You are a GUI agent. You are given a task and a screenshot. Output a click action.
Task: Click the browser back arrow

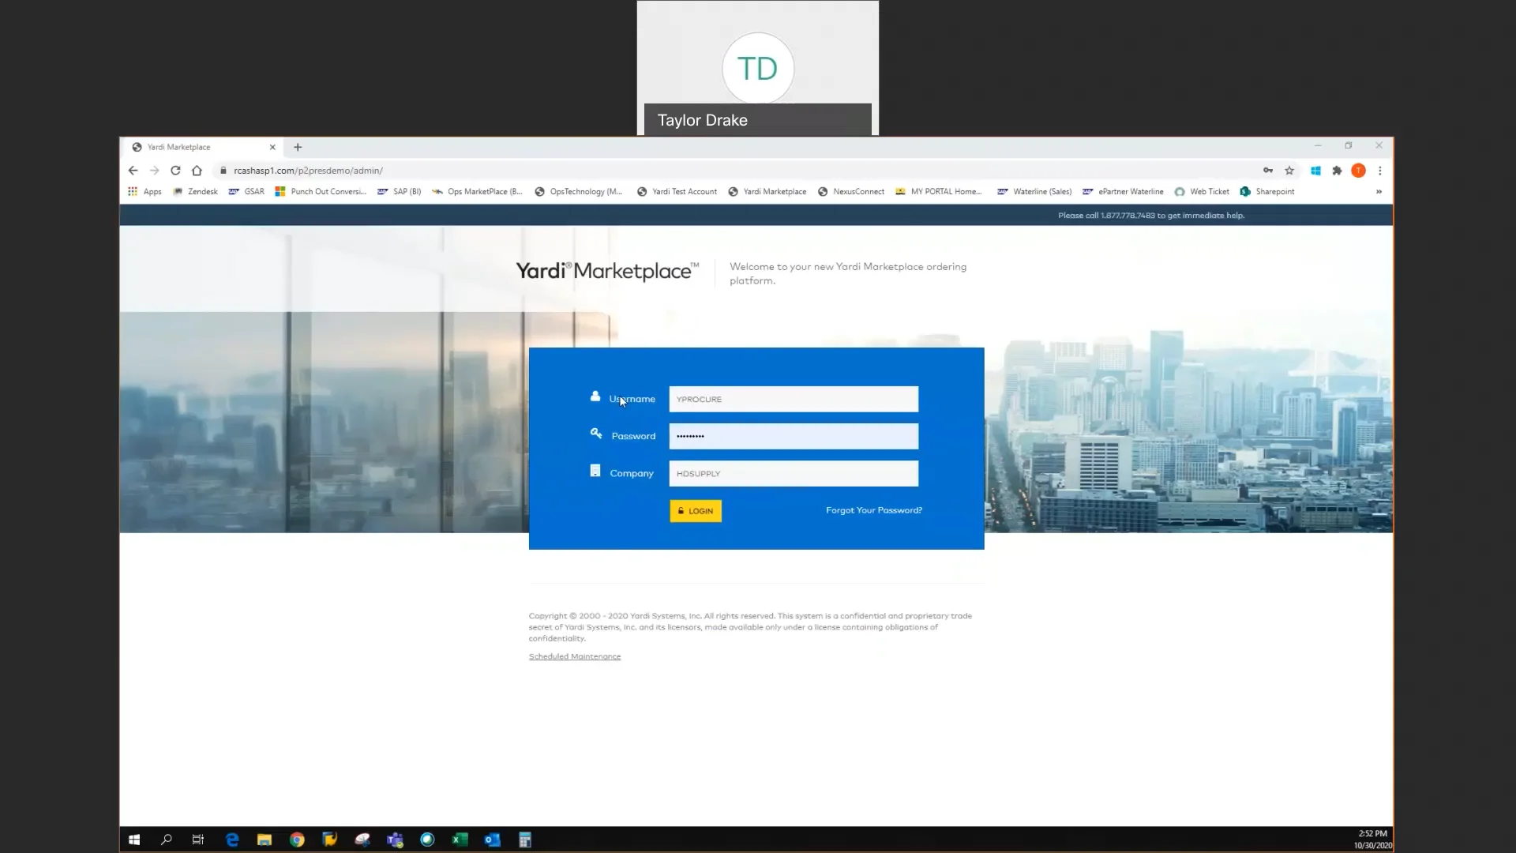(133, 171)
